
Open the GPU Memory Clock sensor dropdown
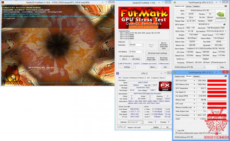[194, 84]
